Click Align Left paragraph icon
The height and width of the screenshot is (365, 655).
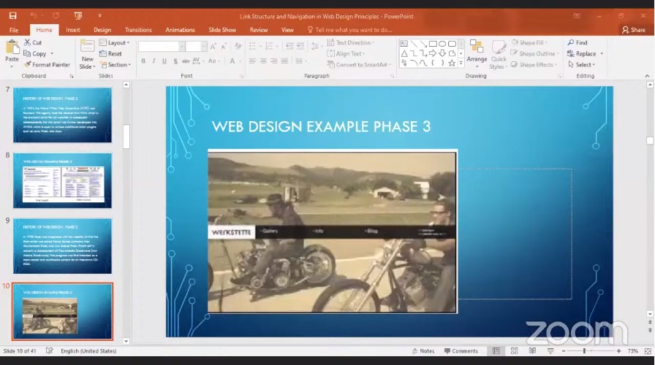coord(253,61)
